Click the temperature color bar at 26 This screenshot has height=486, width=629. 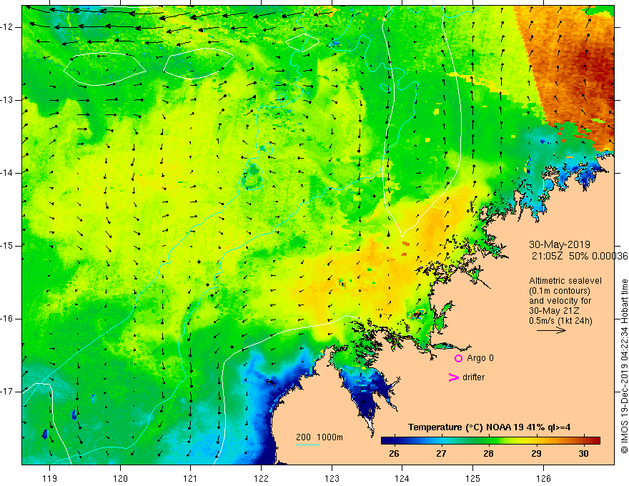395,440
